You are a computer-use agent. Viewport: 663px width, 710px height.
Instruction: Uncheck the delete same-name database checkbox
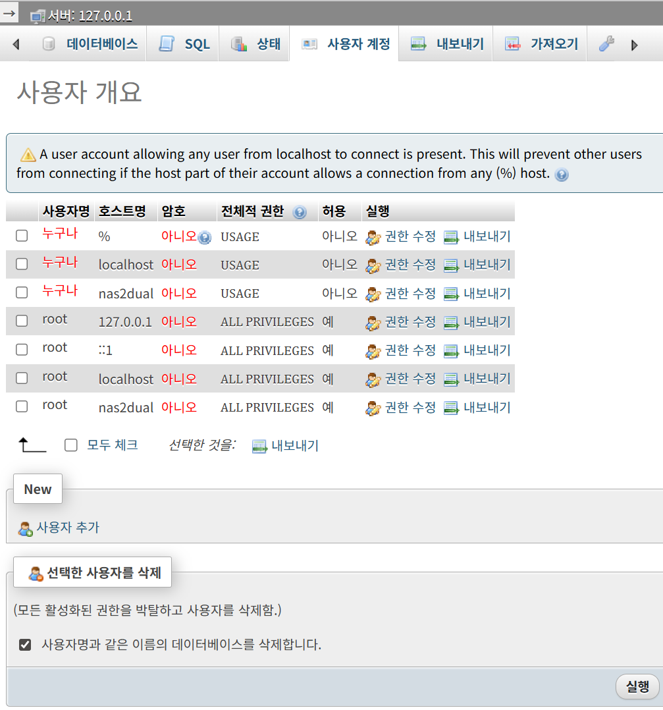click(24, 644)
